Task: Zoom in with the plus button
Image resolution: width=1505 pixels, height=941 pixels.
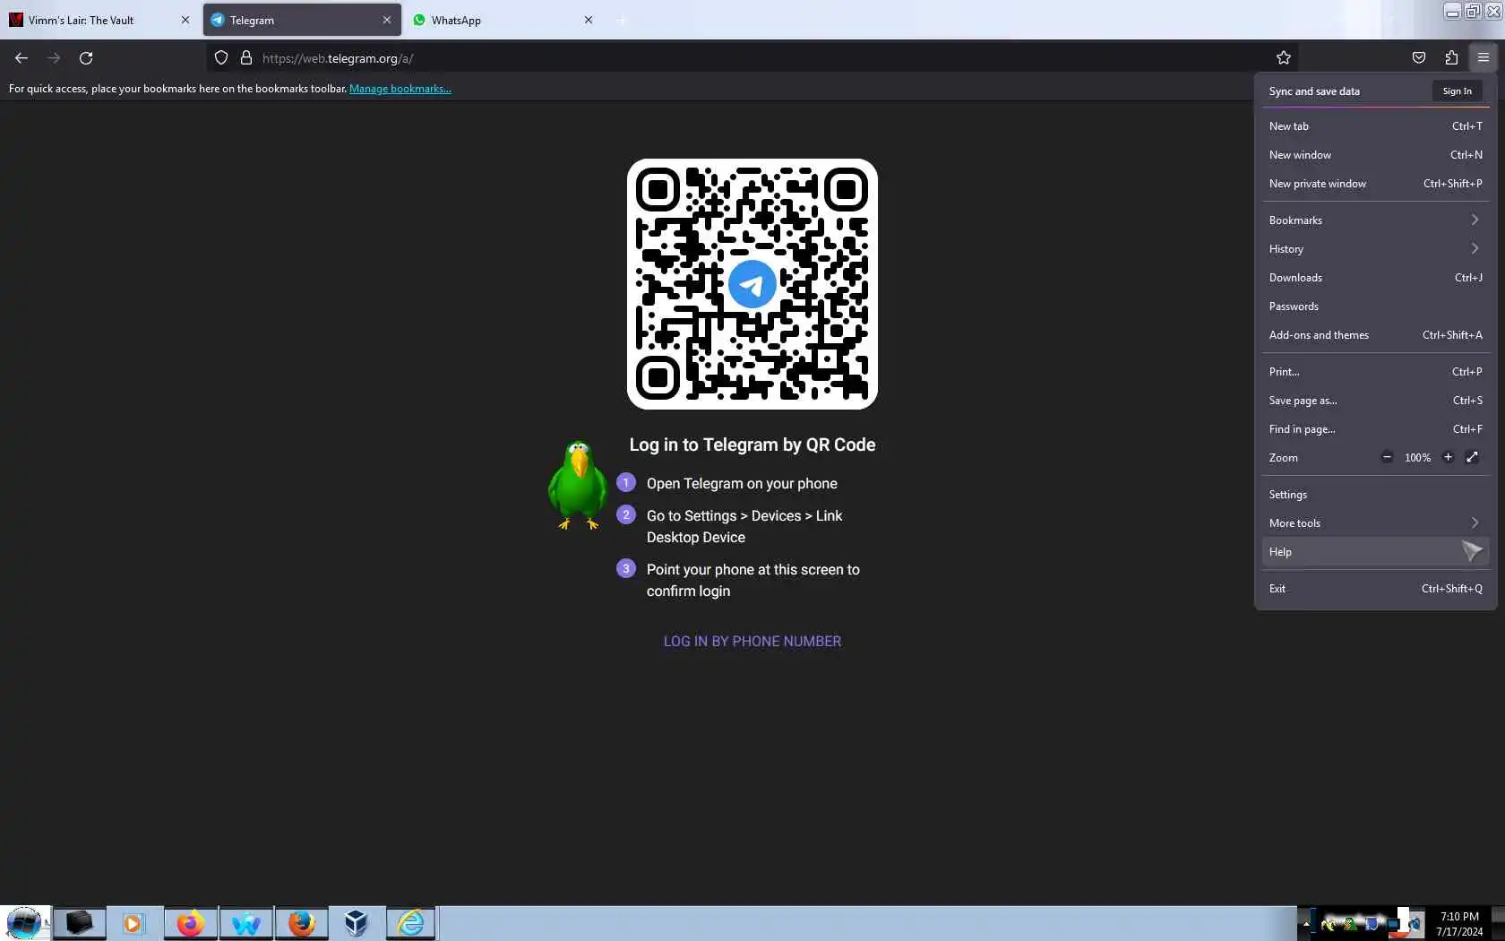Action: [1448, 457]
